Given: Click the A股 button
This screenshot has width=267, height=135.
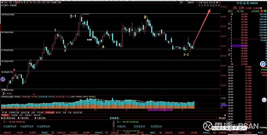Looking at the screenshot, I should pos(181,3).
